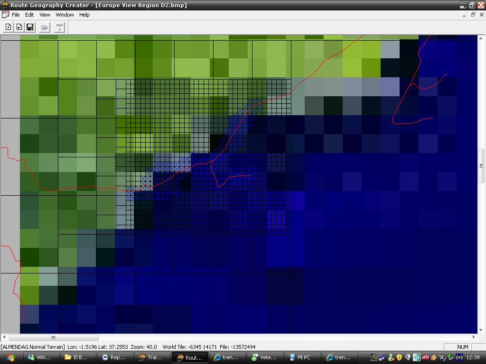Save using the floppy disk icon
The width and height of the screenshot is (486, 364).
click(30, 27)
